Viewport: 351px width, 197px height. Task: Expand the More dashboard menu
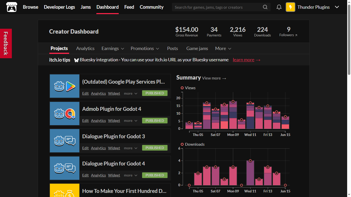coord(223,48)
